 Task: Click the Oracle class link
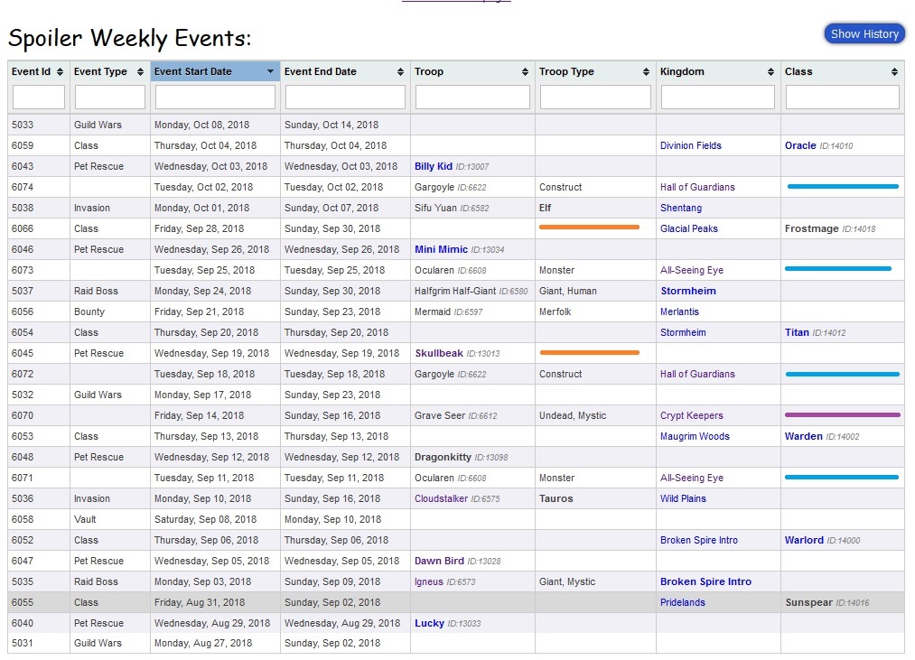(800, 145)
